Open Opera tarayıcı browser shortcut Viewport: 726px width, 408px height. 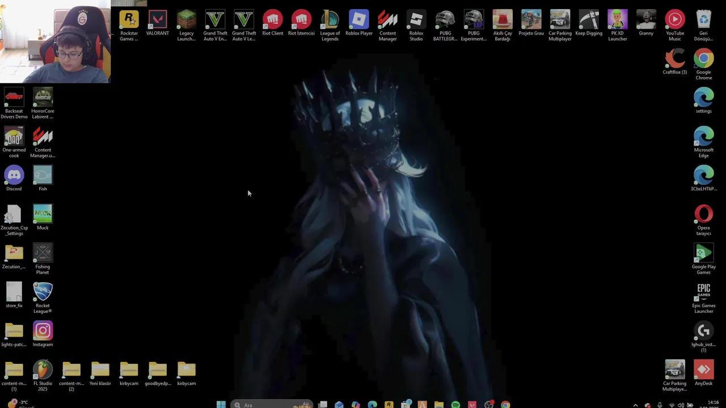point(704,220)
